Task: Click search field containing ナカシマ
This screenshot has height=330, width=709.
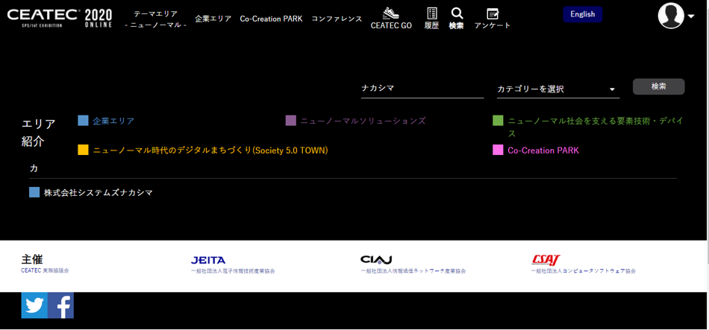Action: pyautogui.click(x=422, y=89)
